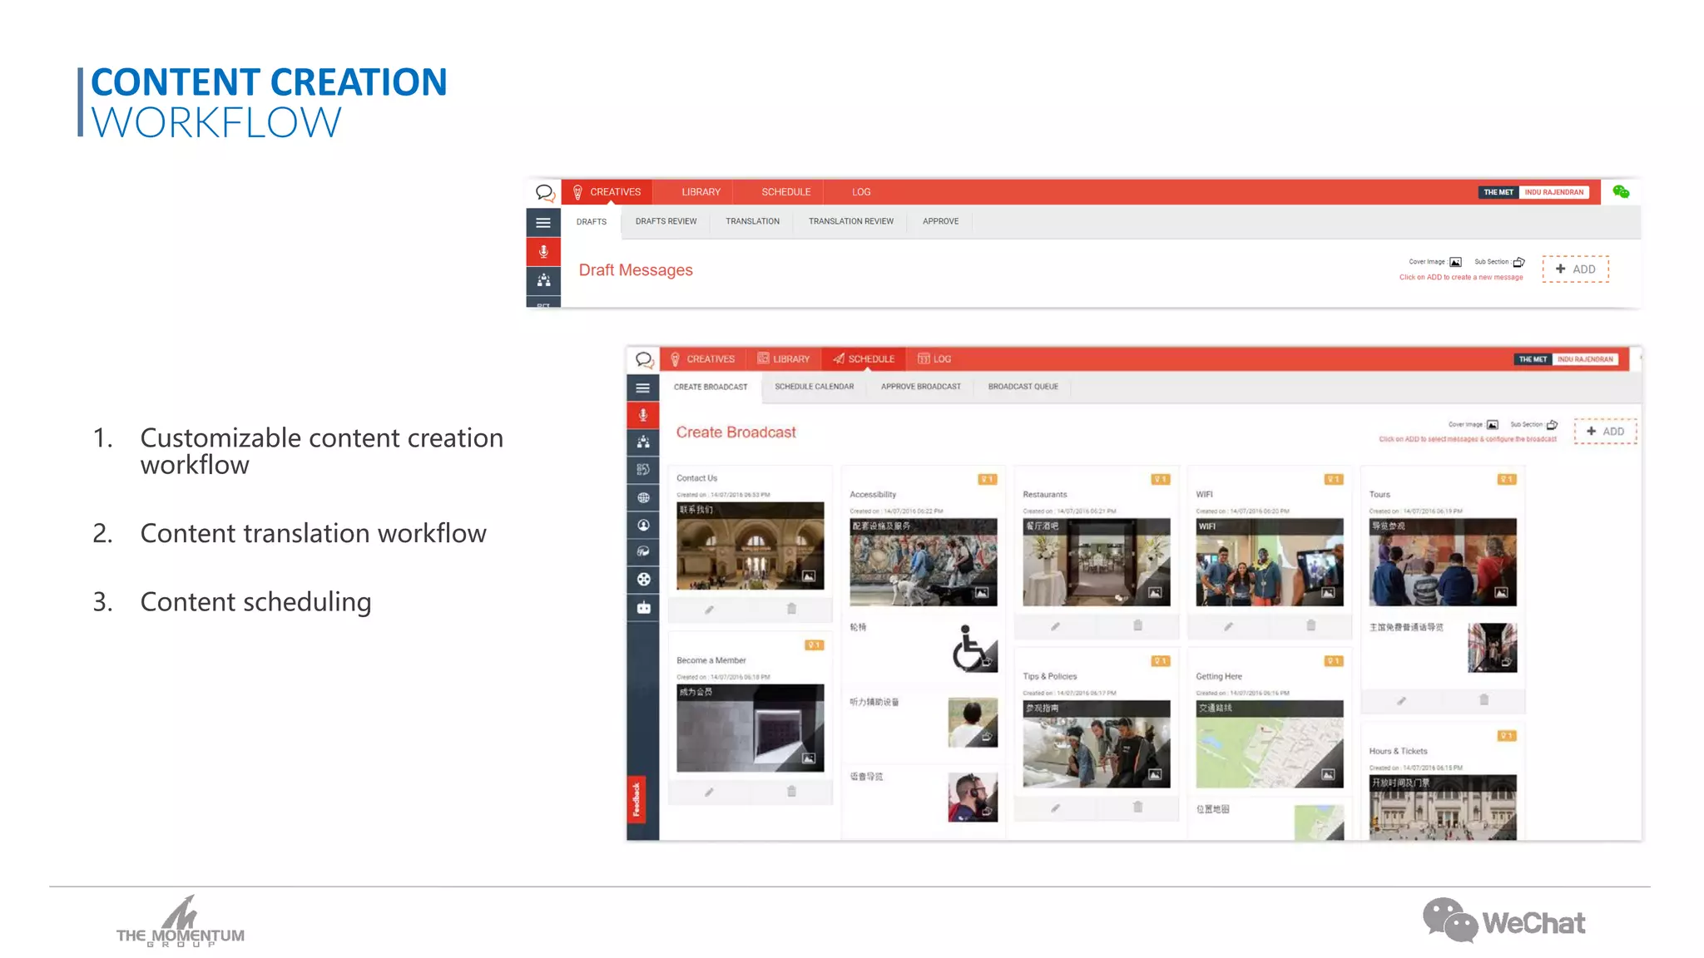Open hamburger menu in Draft Messages screenshot

[x=543, y=223]
